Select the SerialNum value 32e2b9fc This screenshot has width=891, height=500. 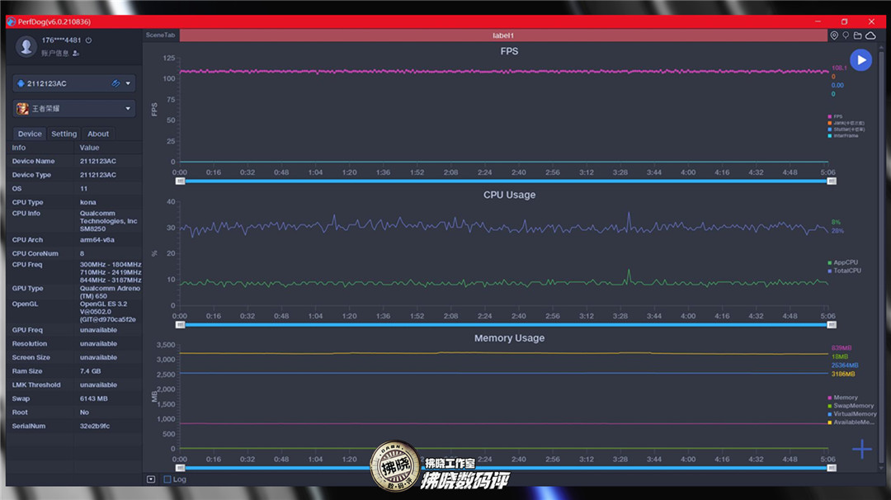click(95, 426)
